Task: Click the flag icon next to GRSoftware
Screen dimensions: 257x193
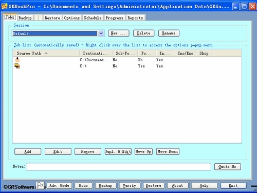Action: coord(40,185)
